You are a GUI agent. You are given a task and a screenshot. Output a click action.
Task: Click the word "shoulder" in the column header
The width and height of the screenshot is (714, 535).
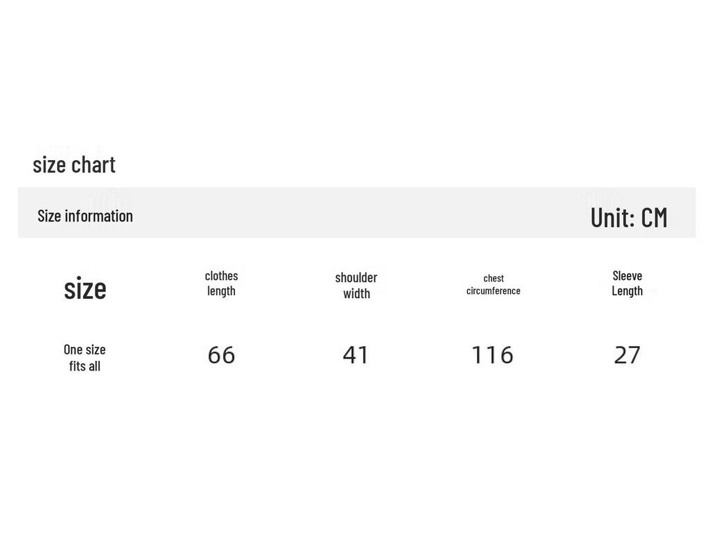(356, 277)
